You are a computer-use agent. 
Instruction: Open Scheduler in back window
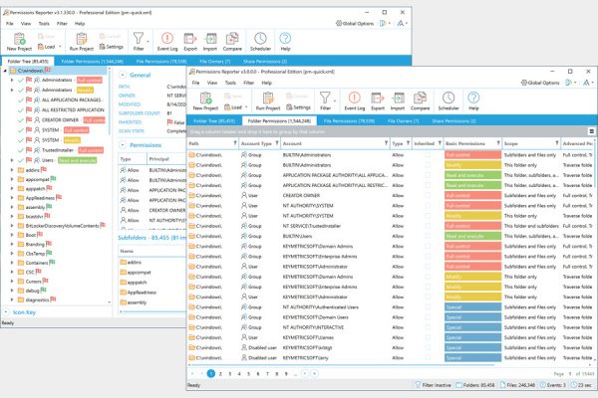tap(260, 42)
